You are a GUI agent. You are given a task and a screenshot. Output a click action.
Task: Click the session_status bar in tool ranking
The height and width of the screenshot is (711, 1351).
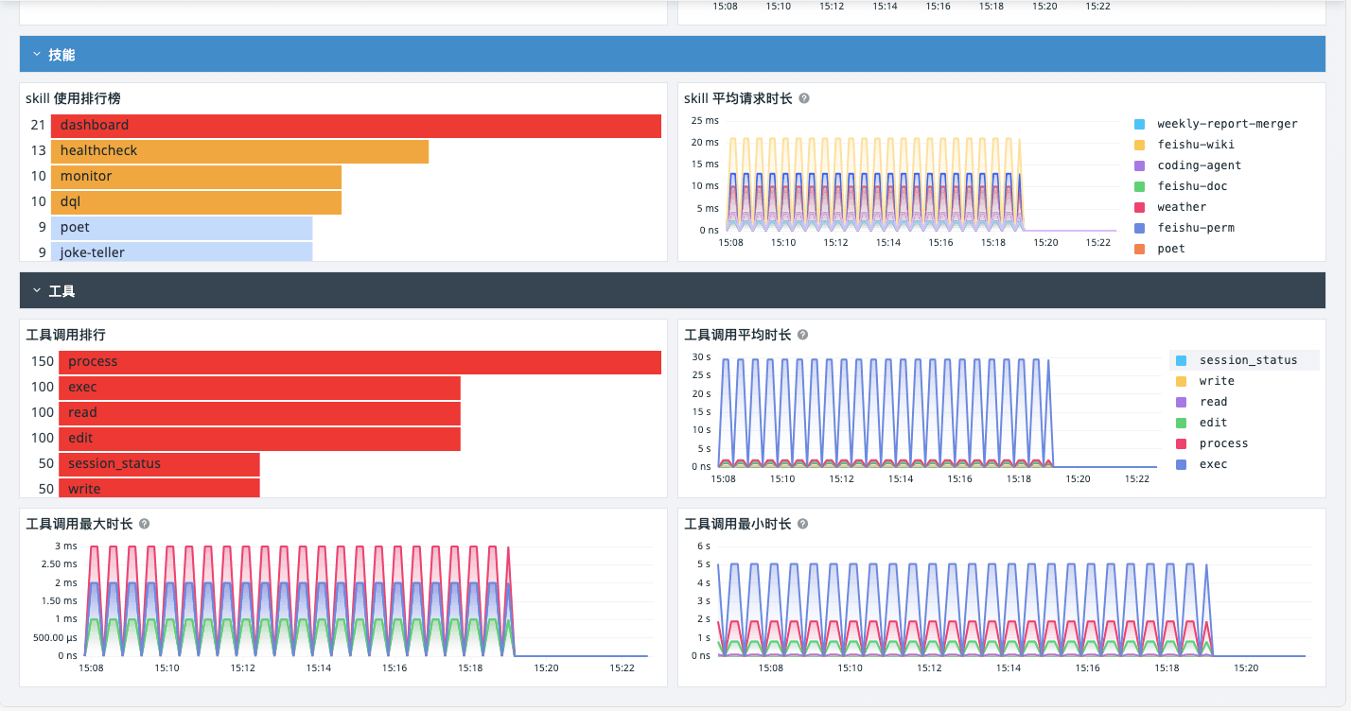coord(159,464)
